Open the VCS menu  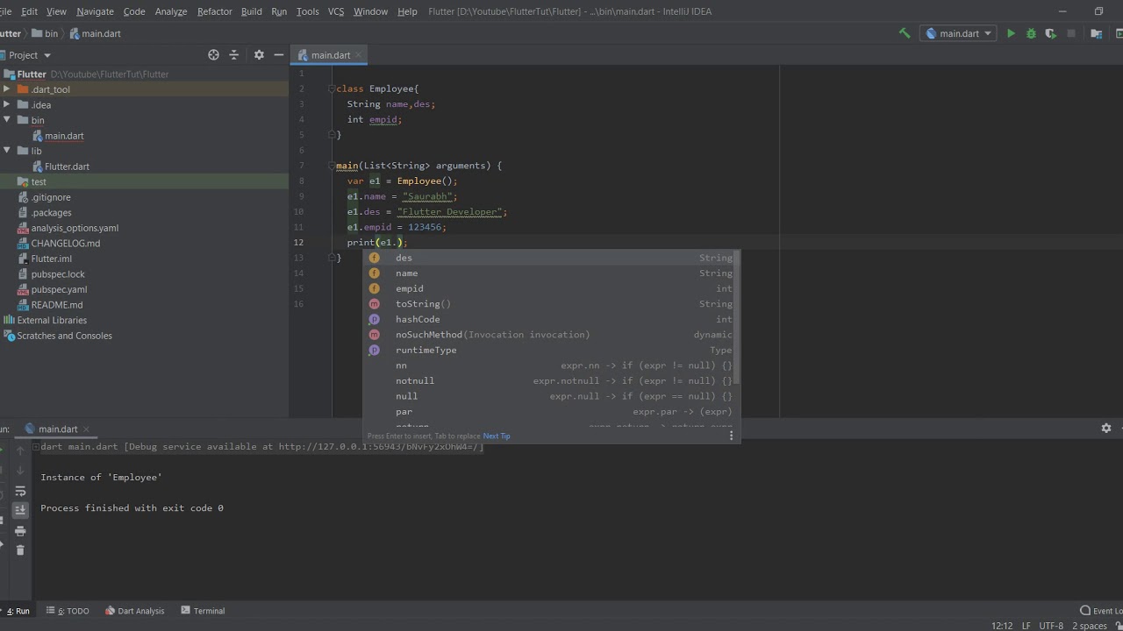(x=336, y=11)
